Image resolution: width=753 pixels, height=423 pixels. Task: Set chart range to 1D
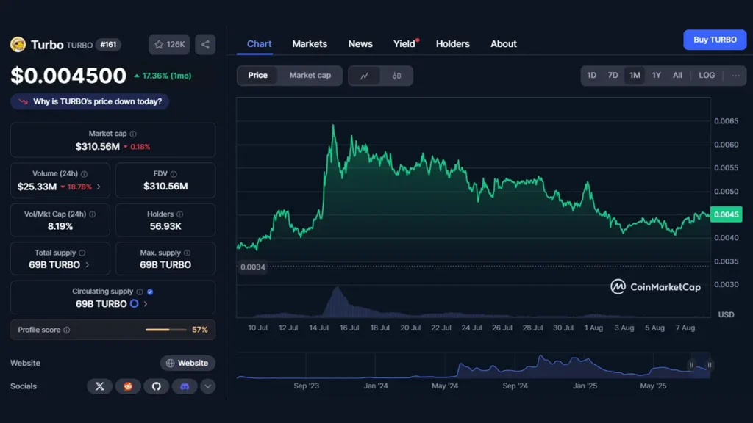coord(592,76)
